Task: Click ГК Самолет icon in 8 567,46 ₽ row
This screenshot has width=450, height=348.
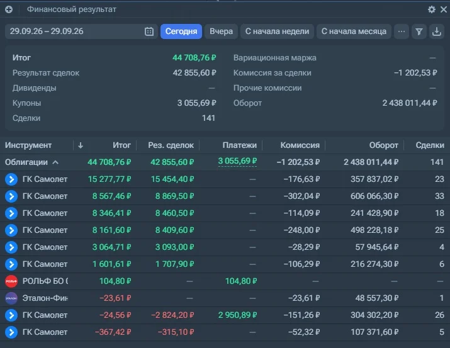Action: pos(11,196)
